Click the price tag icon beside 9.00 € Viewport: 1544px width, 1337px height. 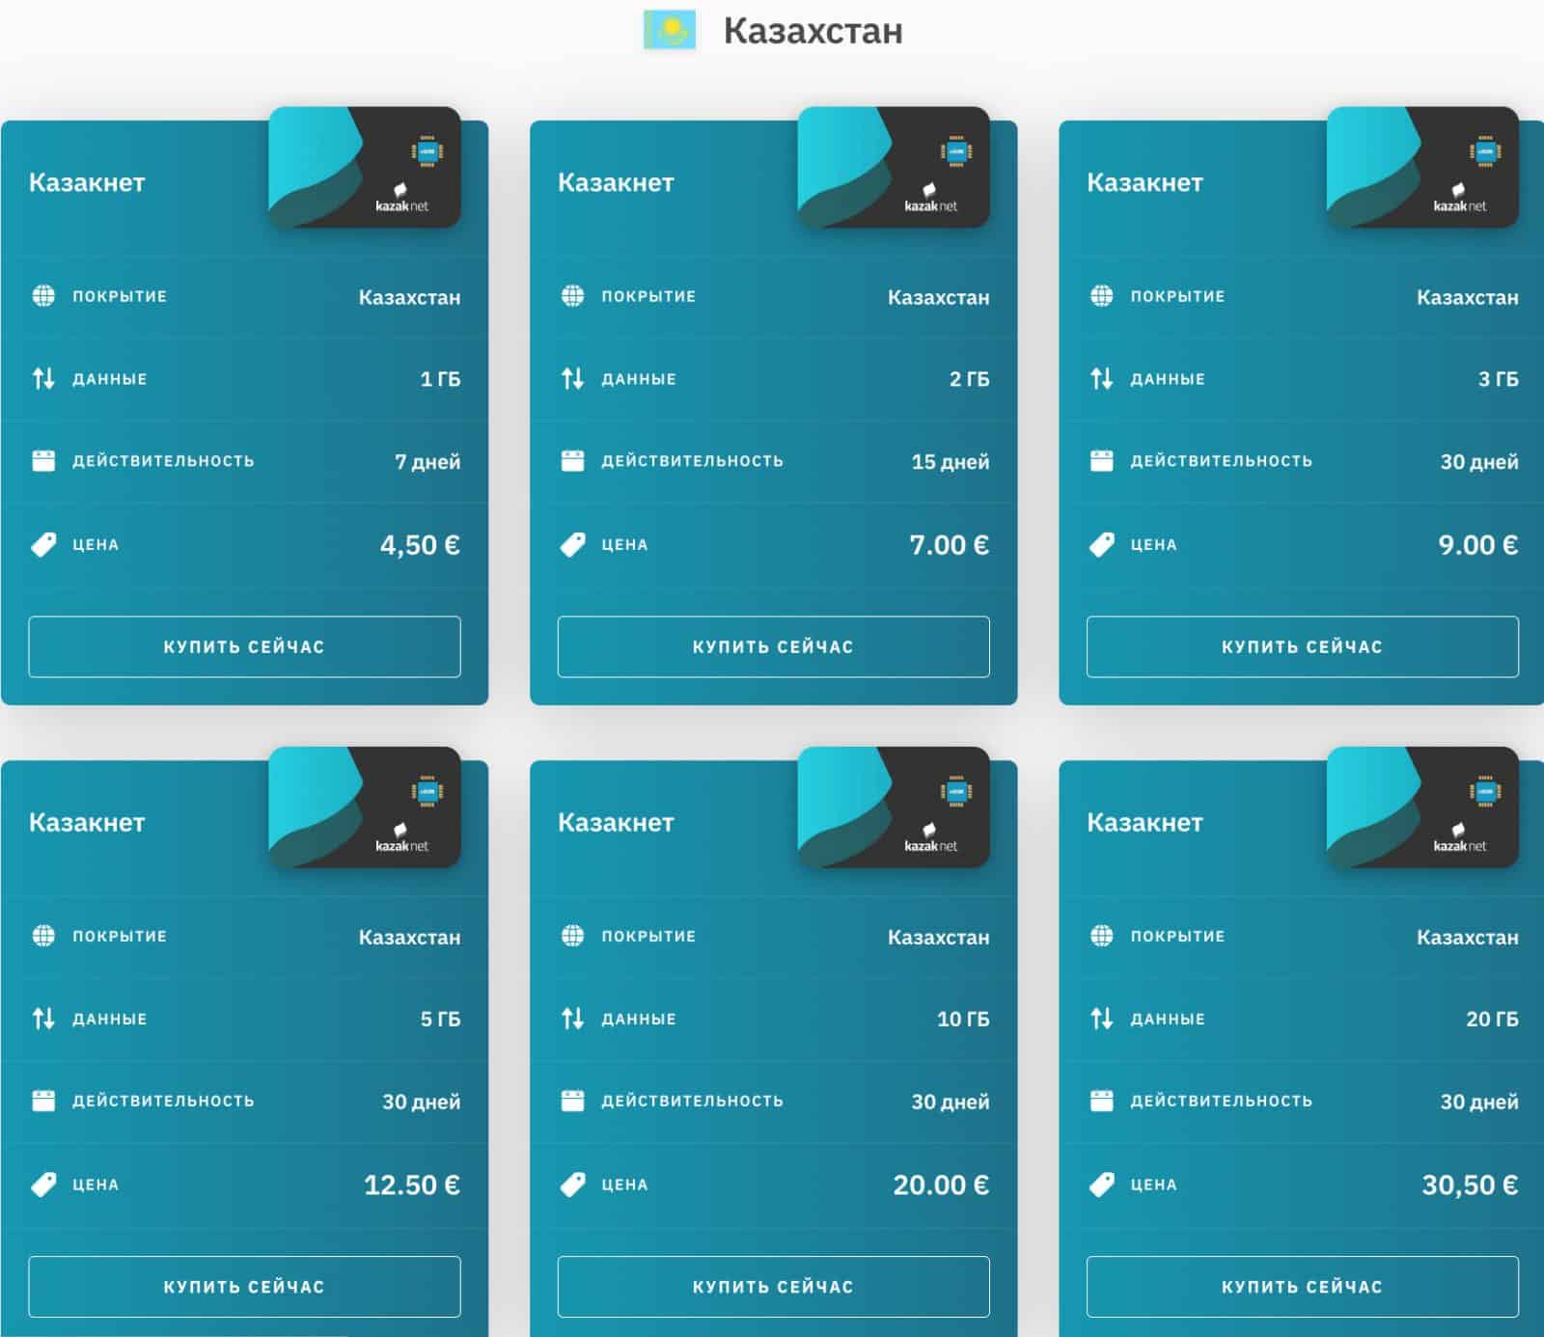pos(1101,544)
